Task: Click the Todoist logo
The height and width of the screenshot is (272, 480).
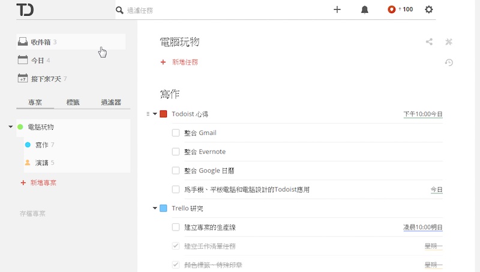Action: (x=25, y=10)
